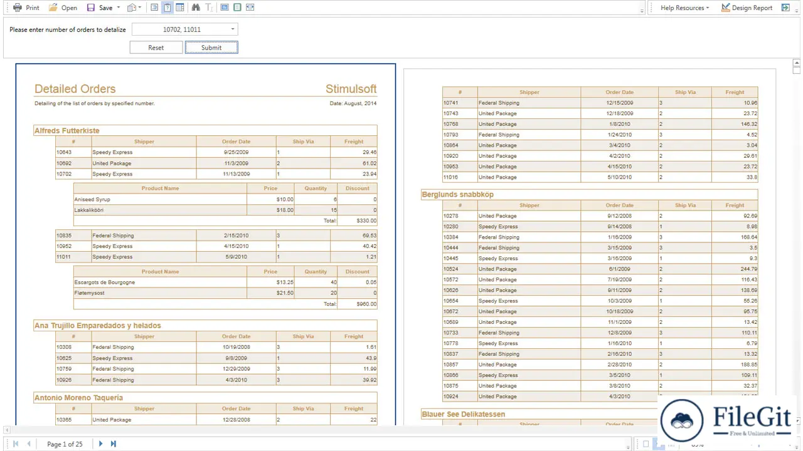Viewport: 803px width, 451px height.
Task: Click the 'Detailed Orders' report title
Action: click(x=75, y=89)
